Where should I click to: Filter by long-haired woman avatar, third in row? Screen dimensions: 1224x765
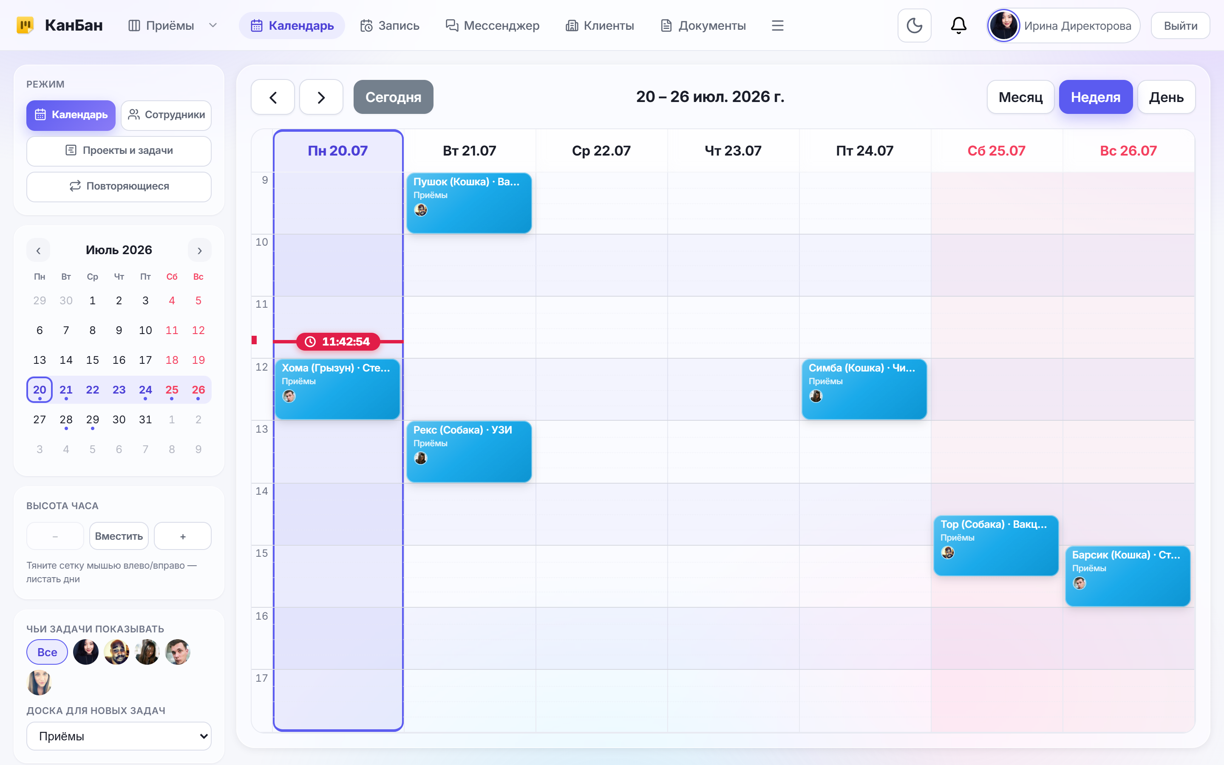tap(147, 652)
